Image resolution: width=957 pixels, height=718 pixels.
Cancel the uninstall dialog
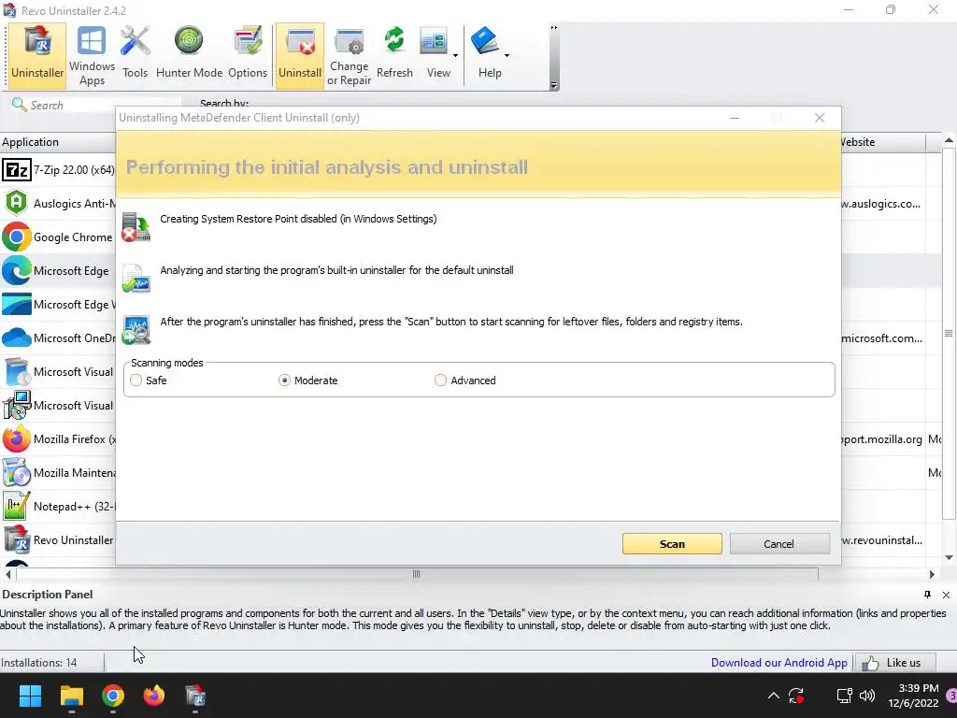pyautogui.click(x=779, y=544)
